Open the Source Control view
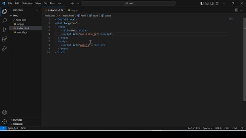 coord(5,30)
